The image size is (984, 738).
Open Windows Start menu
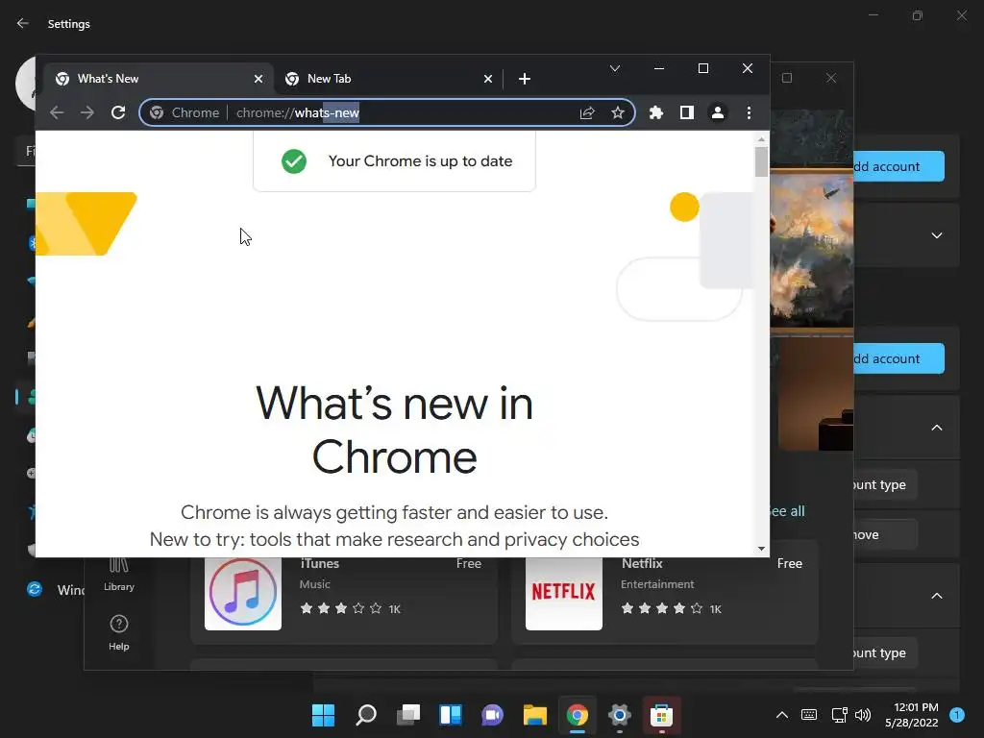click(323, 715)
